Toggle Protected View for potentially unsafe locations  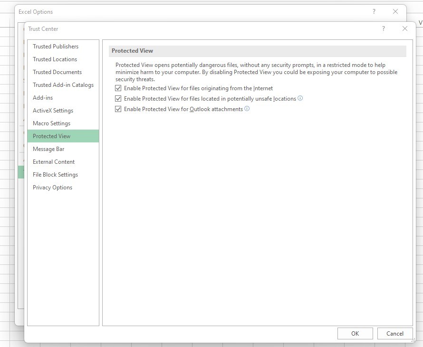point(118,99)
